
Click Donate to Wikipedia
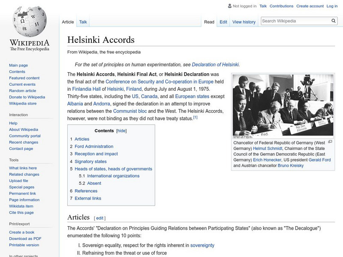[x=27, y=97]
